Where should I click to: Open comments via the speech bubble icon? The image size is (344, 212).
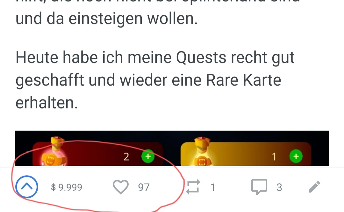[x=259, y=187]
